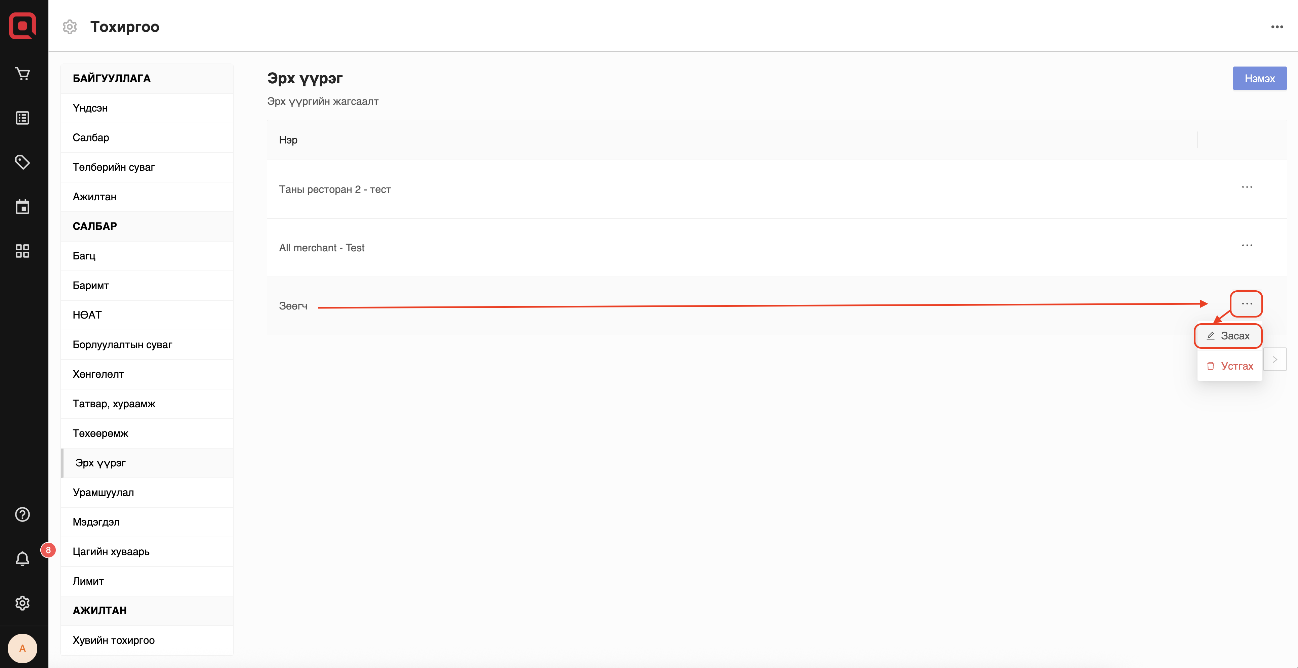Open more options for All merchant - Test
The image size is (1298, 668).
(1247, 245)
